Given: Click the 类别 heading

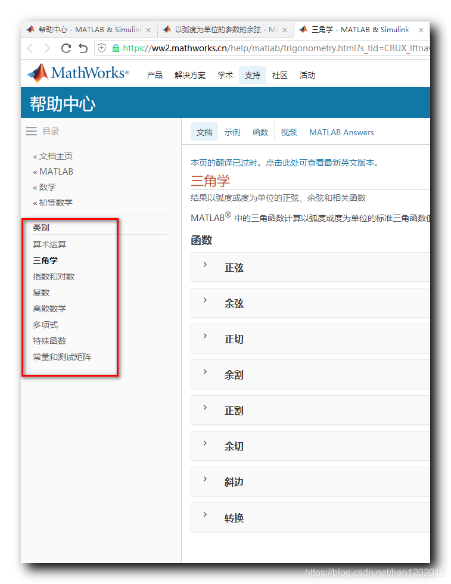Looking at the screenshot, I should [x=41, y=228].
